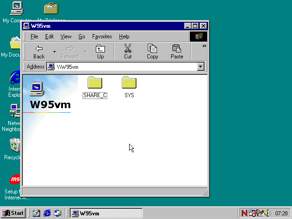Viewport: 292px width, 219px height.
Task: Expand the Address bar dropdown
Action: click(x=201, y=67)
